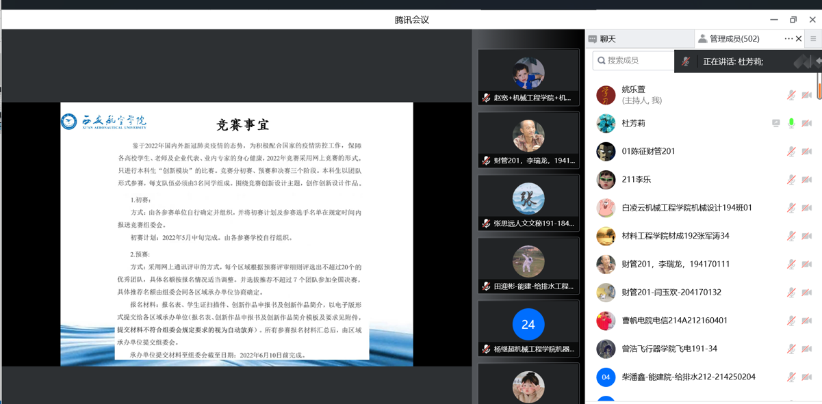Click the chat bubble icon beside 聊天

pos(593,39)
